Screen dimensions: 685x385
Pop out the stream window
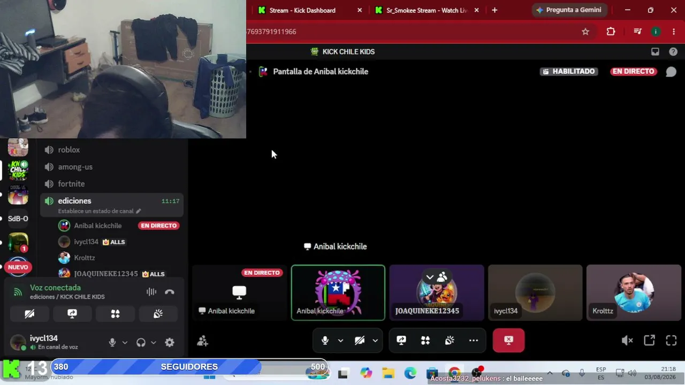649,341
